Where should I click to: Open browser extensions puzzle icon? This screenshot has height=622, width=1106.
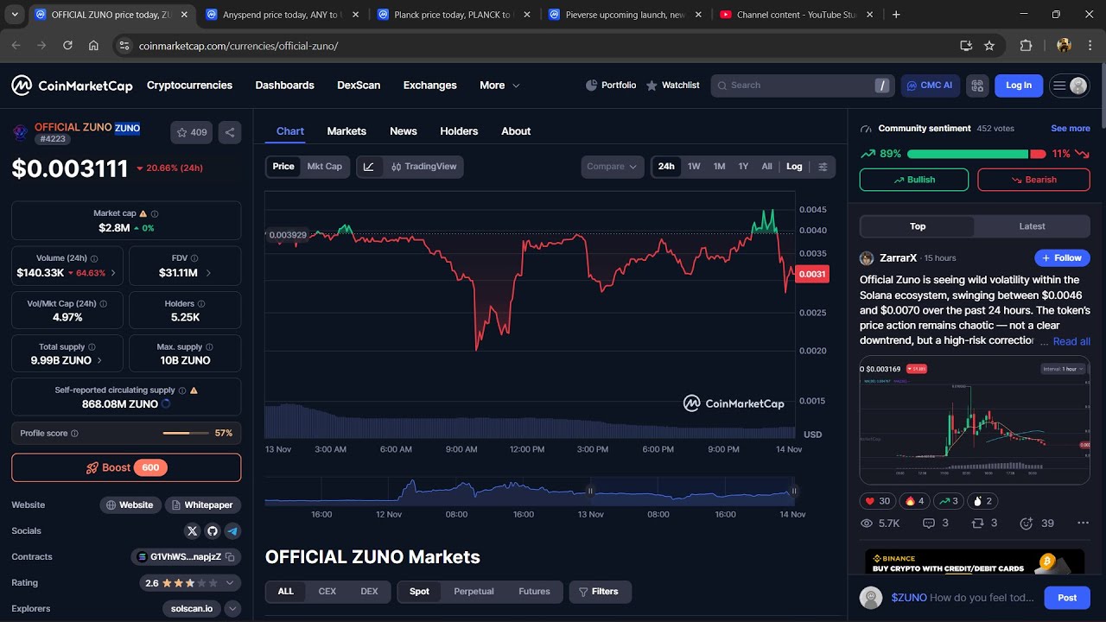pos(1026,46)
